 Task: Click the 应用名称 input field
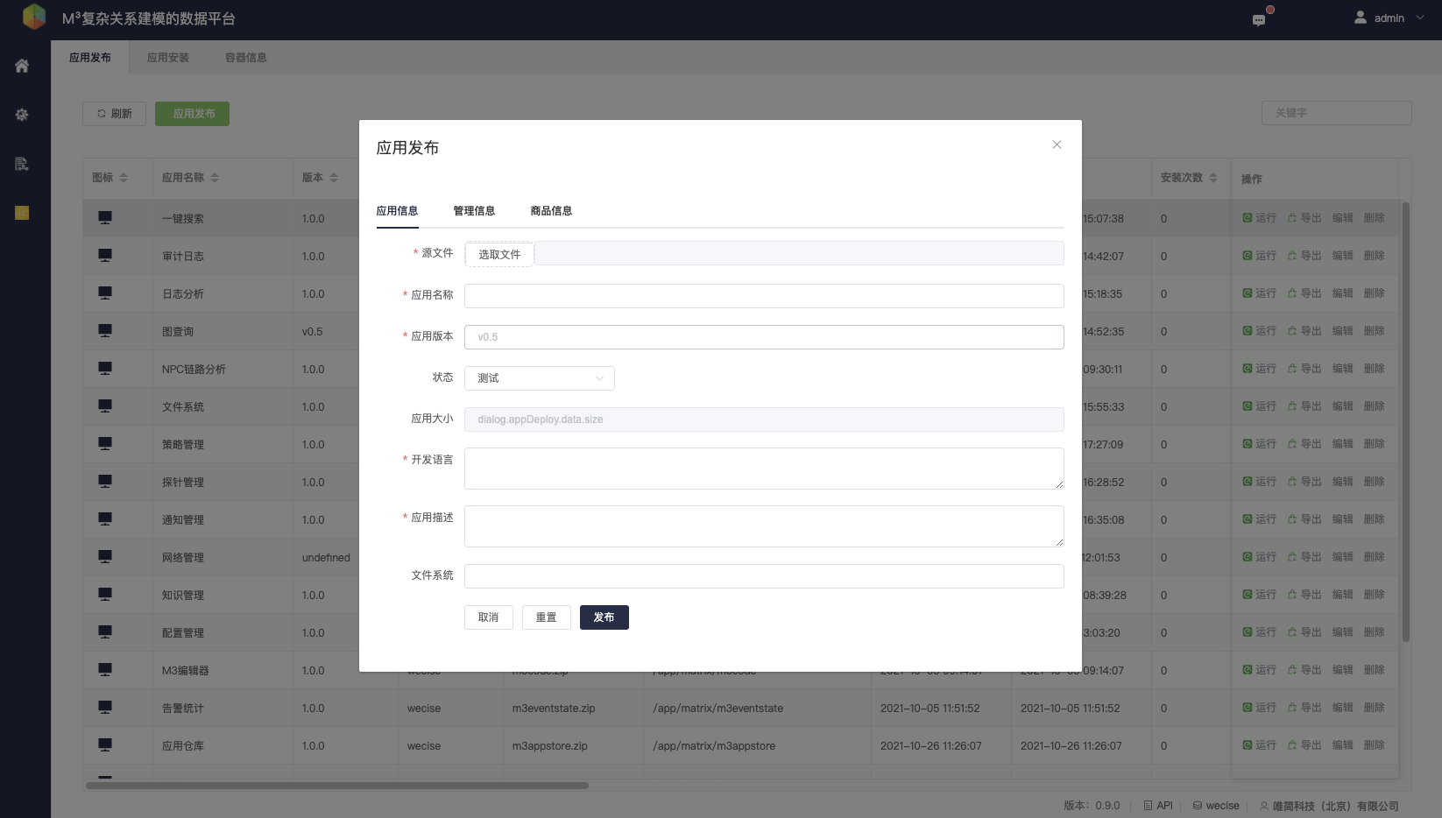point(763,296)
